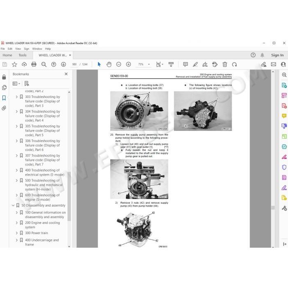Click the delete trash icon
The image size is (288, 288).
click(x=225, y=64)
